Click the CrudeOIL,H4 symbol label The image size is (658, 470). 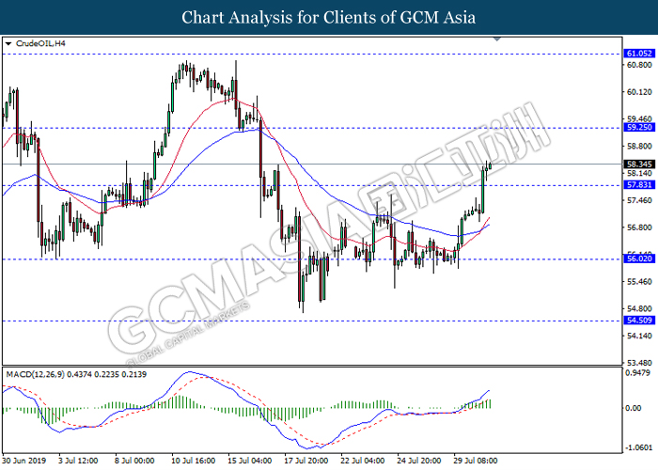point(39,43)
